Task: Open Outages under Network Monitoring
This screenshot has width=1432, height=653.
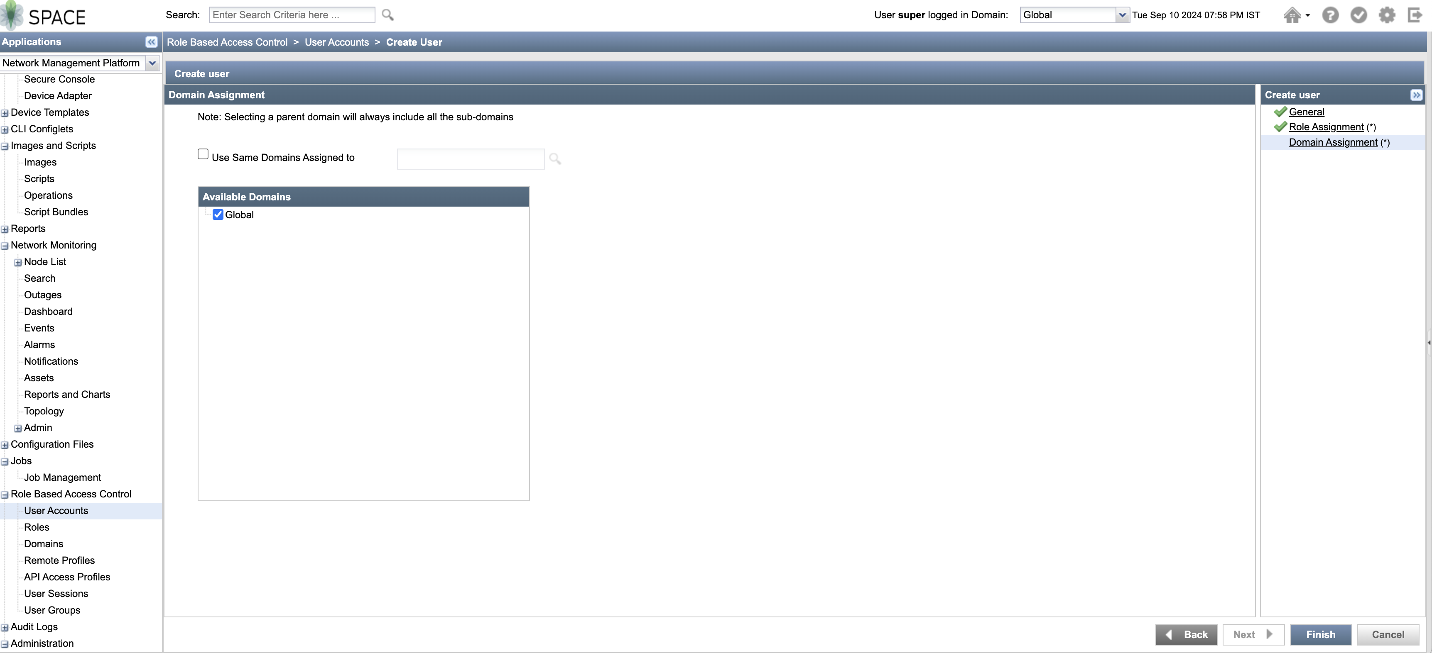Action: point(43,295)
